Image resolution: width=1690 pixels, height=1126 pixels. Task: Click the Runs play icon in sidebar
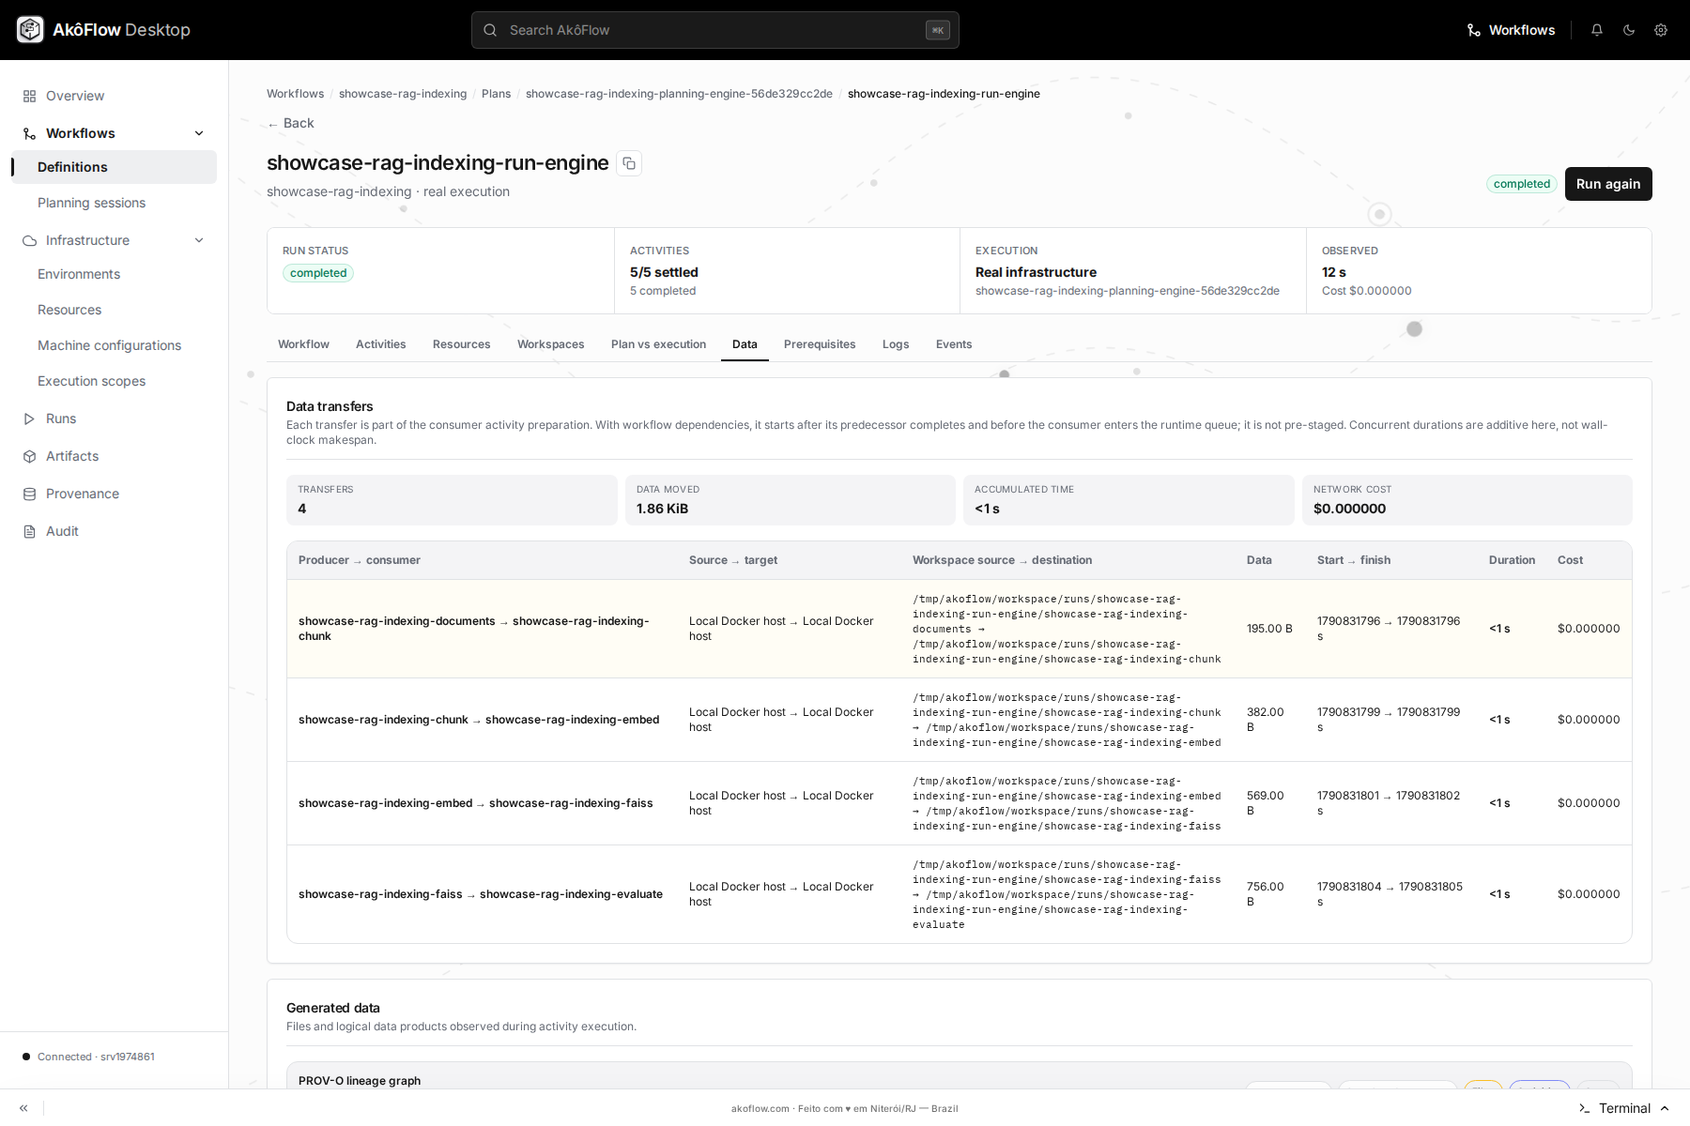pyautogui.click(x=29, y=418)
